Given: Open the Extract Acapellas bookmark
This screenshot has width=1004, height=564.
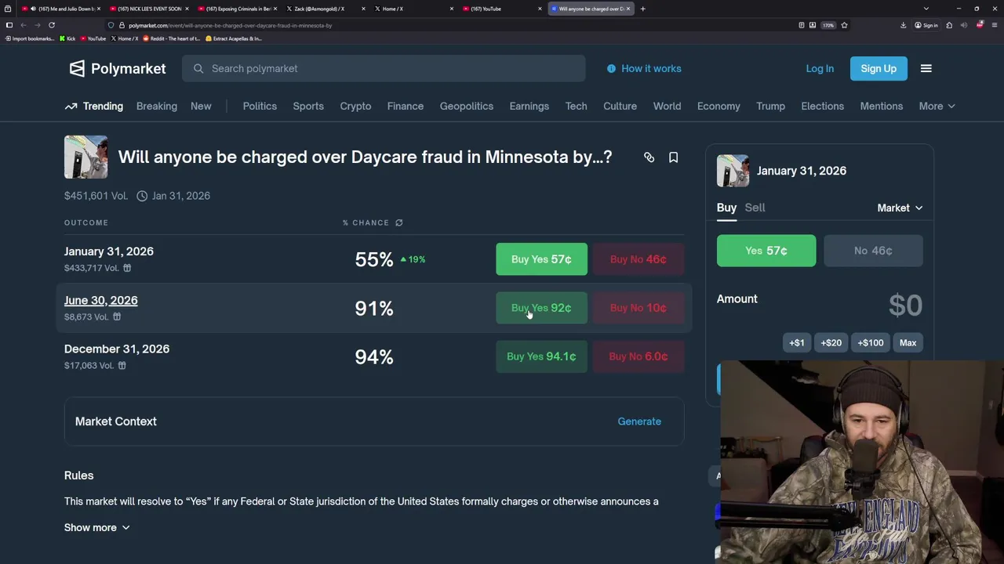Looking at the screenshot, I should coord(233,38).
